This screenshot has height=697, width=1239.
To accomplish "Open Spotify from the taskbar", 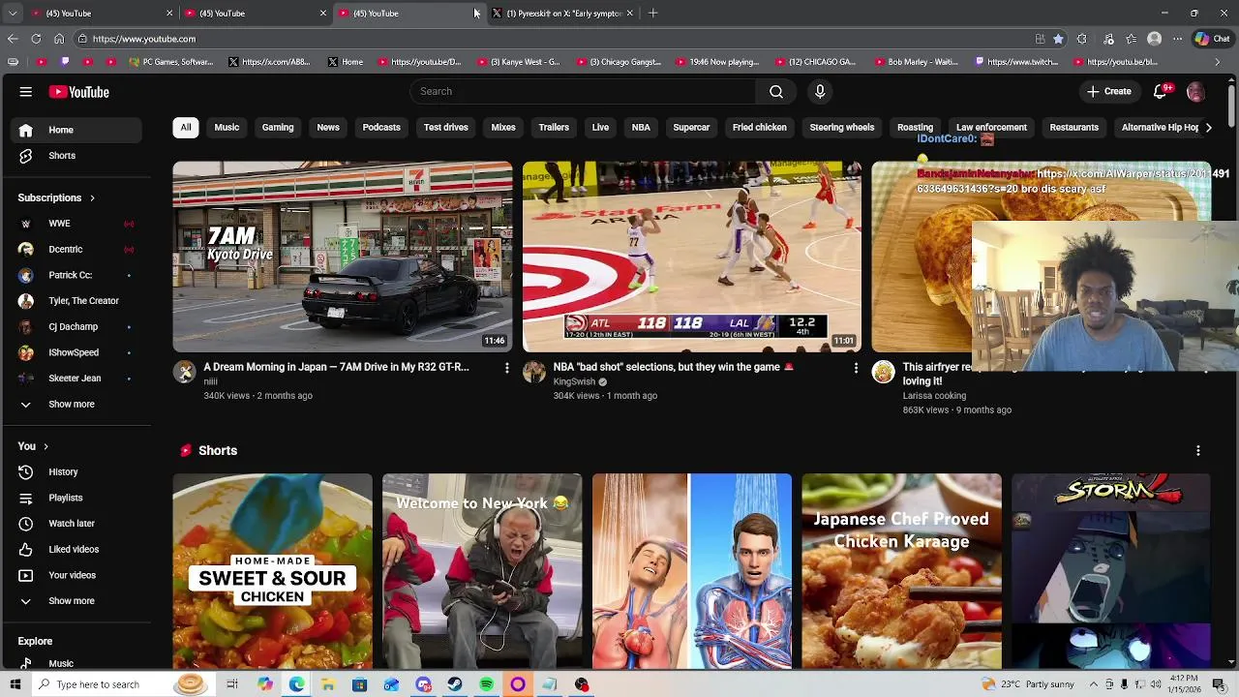I will click(x=487, y=684).
